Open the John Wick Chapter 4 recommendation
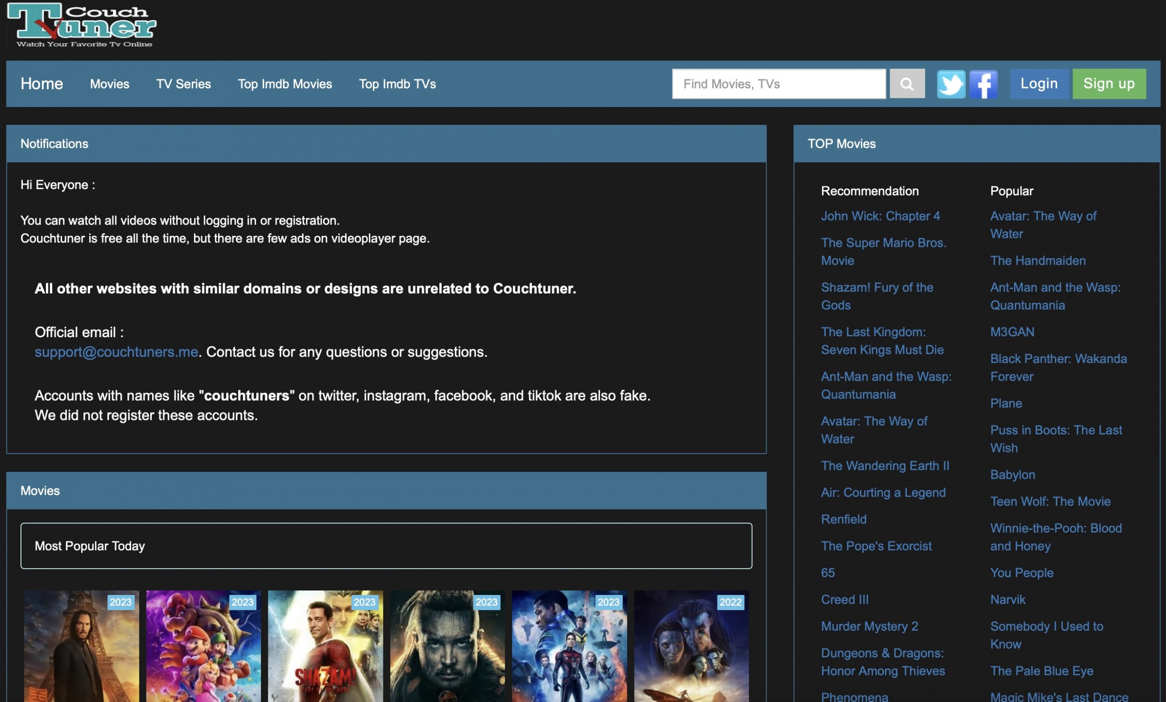This screenshot has width=1166, height=702. coord(881,215)
